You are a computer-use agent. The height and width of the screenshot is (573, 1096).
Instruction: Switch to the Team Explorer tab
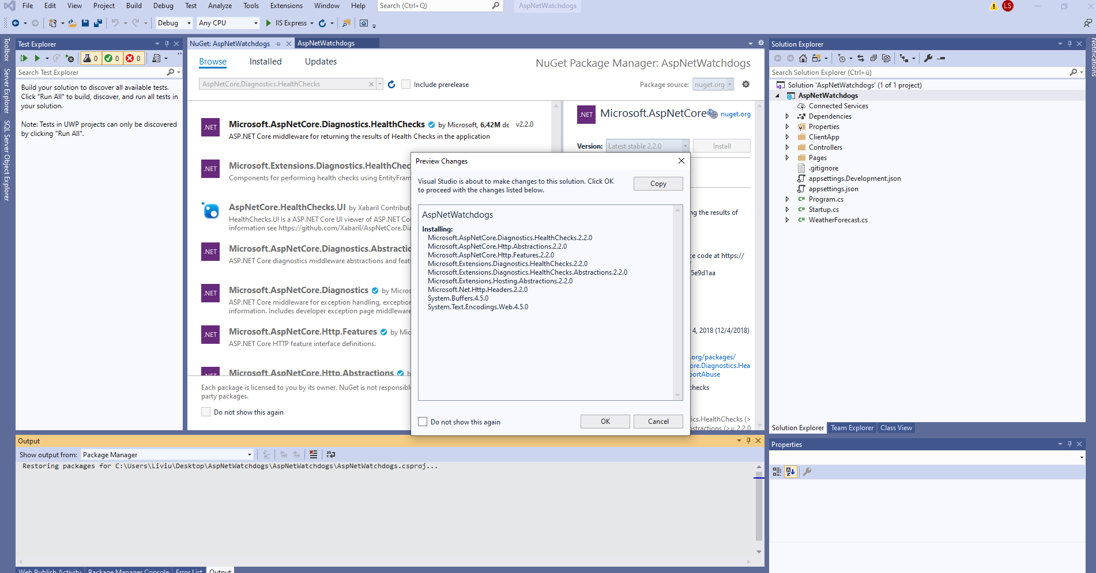[x=852, y=428]
